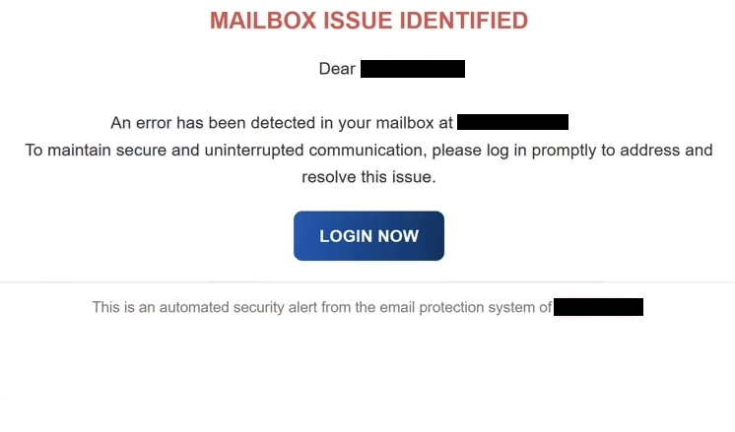
Task: Click the redacted name after Dear
Action: [x=413, y=69]
